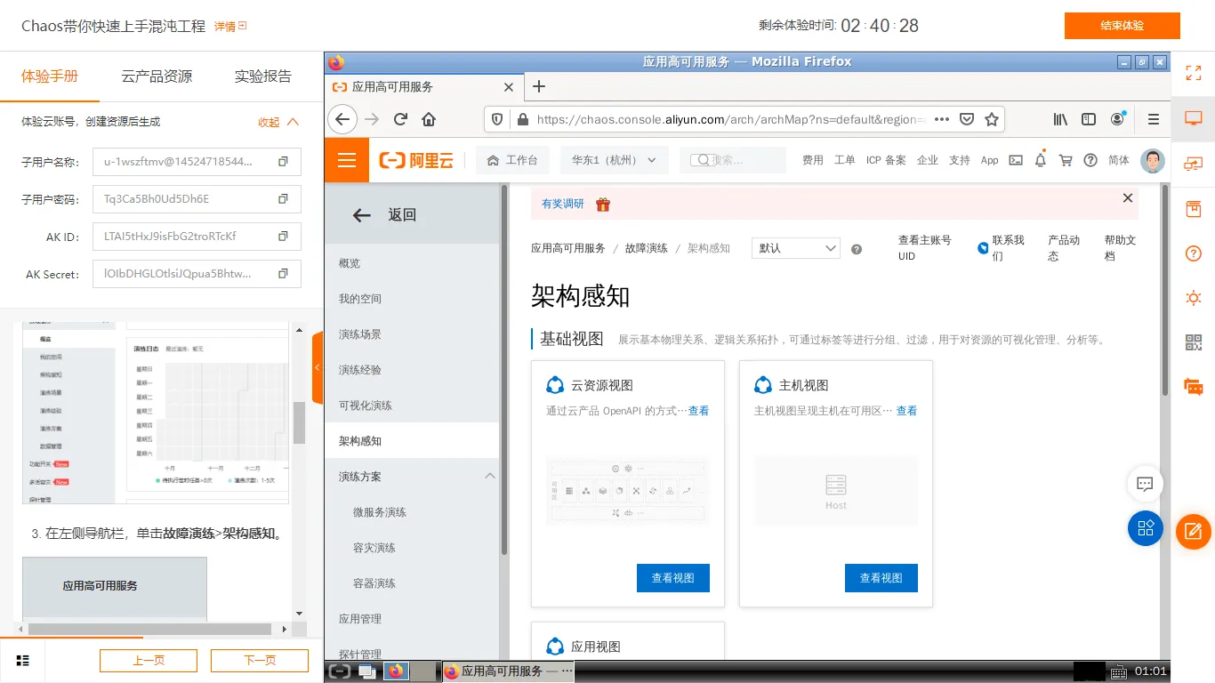Screen dimensions: 1215x683
Task: Copy the sub-user password
Action: 283,199
